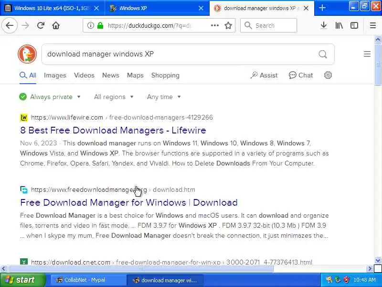Expand the Any time filter dropdown
Viewport: 382px width, 287px height.
(164, 97)
